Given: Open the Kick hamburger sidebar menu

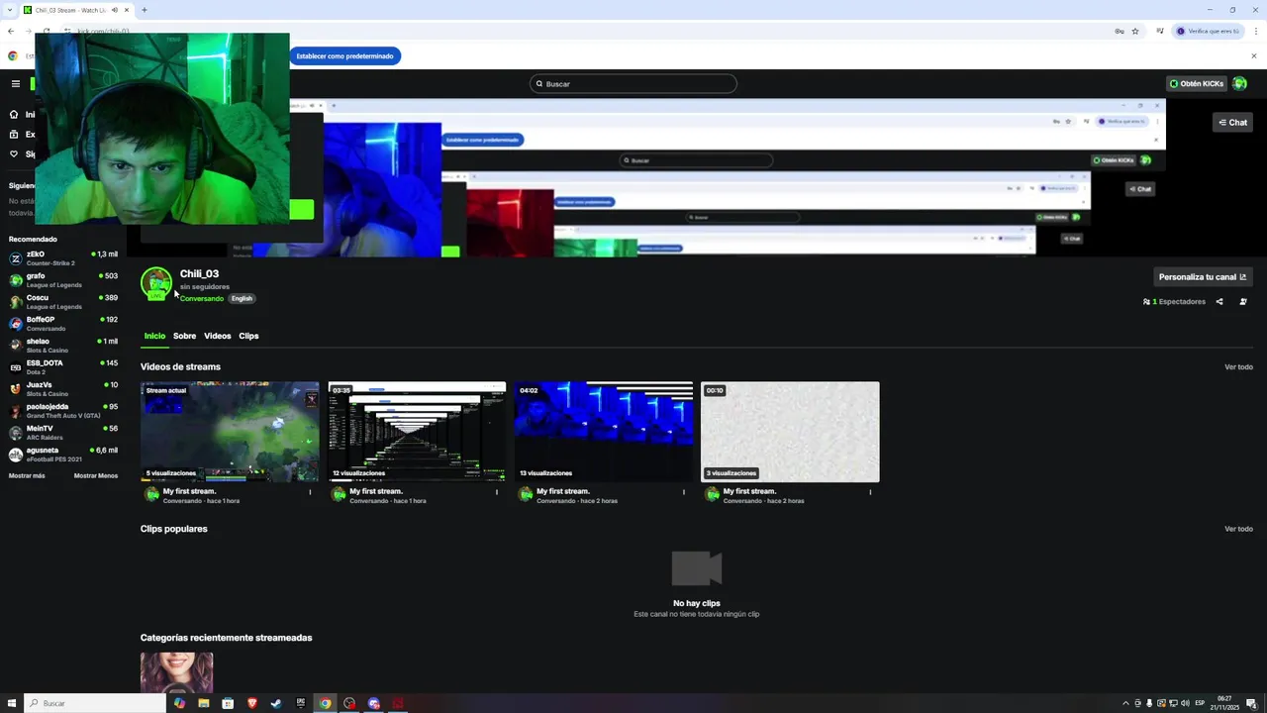Looking at the screenshot, I should (15, 83).
